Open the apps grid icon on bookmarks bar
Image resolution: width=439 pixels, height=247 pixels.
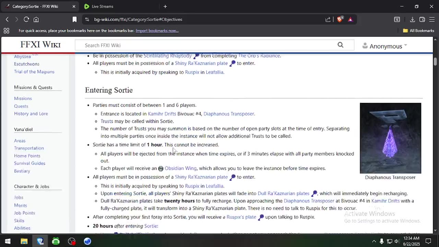(x=6, y=31)
